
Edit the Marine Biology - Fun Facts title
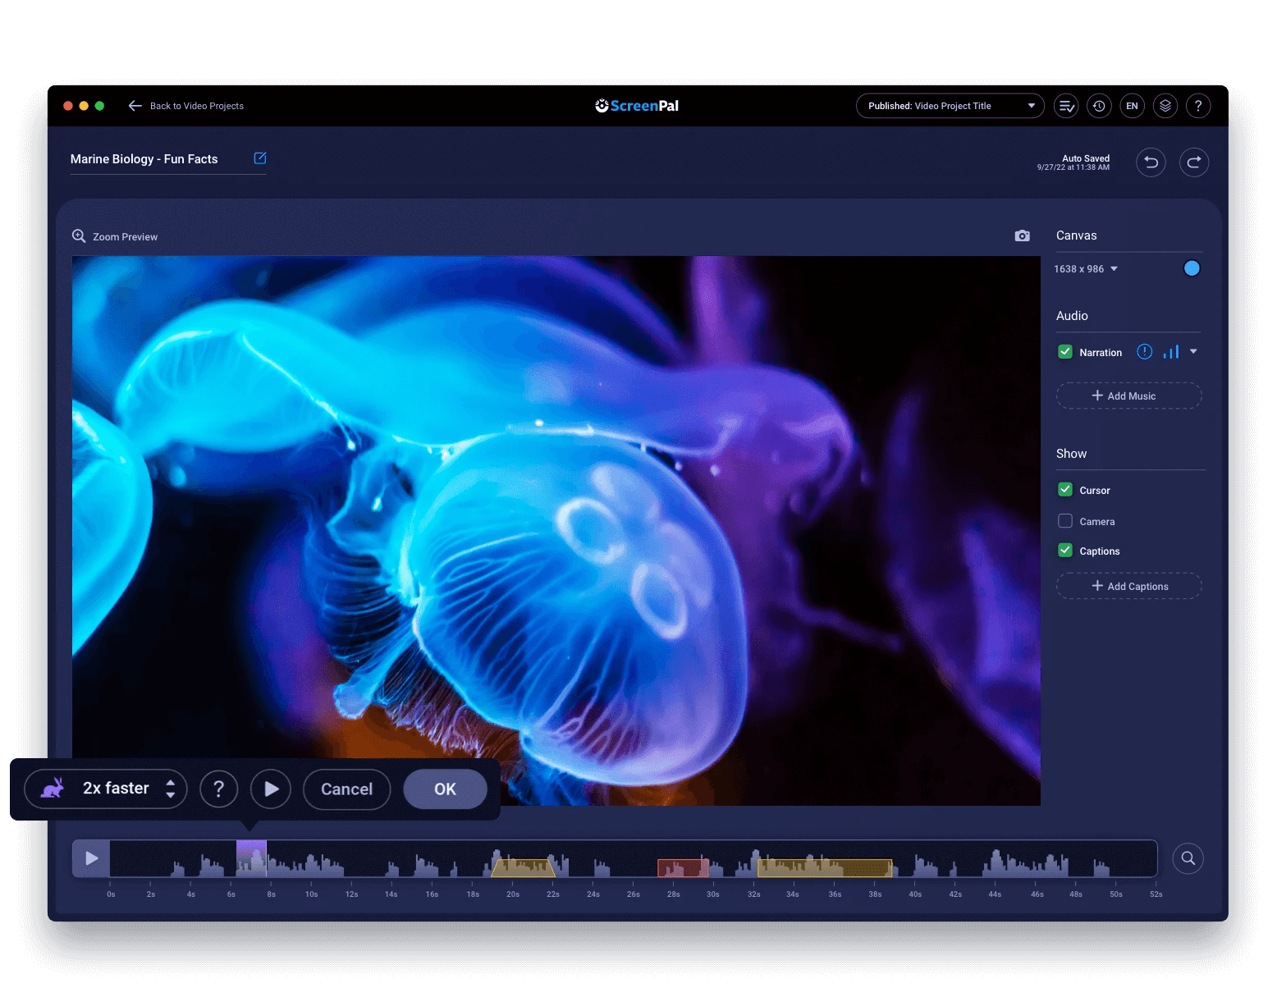click(259, 158)
